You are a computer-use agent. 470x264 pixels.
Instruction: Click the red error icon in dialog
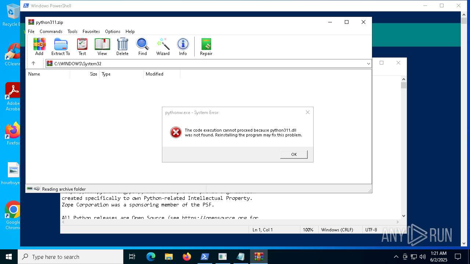tap(176, 132)
